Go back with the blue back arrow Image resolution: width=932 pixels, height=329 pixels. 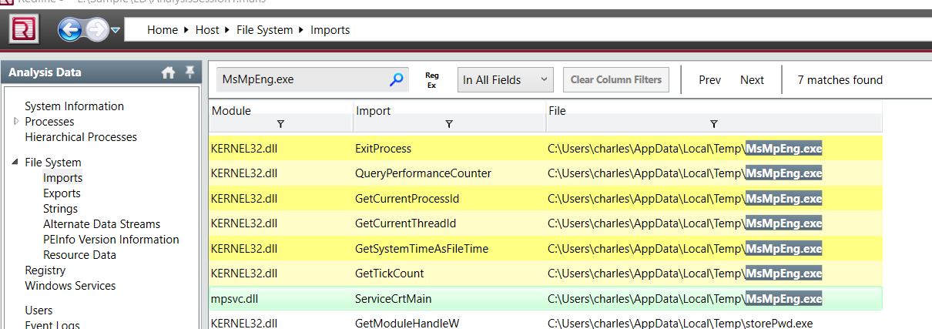point(69,30)
